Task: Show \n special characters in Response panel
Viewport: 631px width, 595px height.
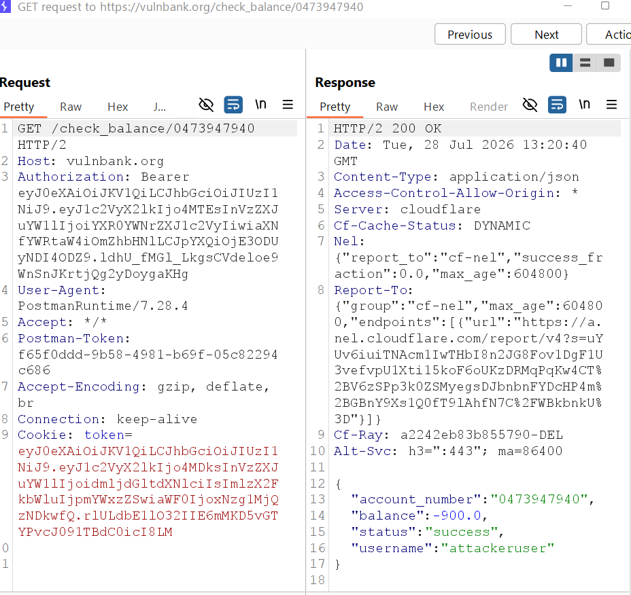Action: click(x=585, y=105)
